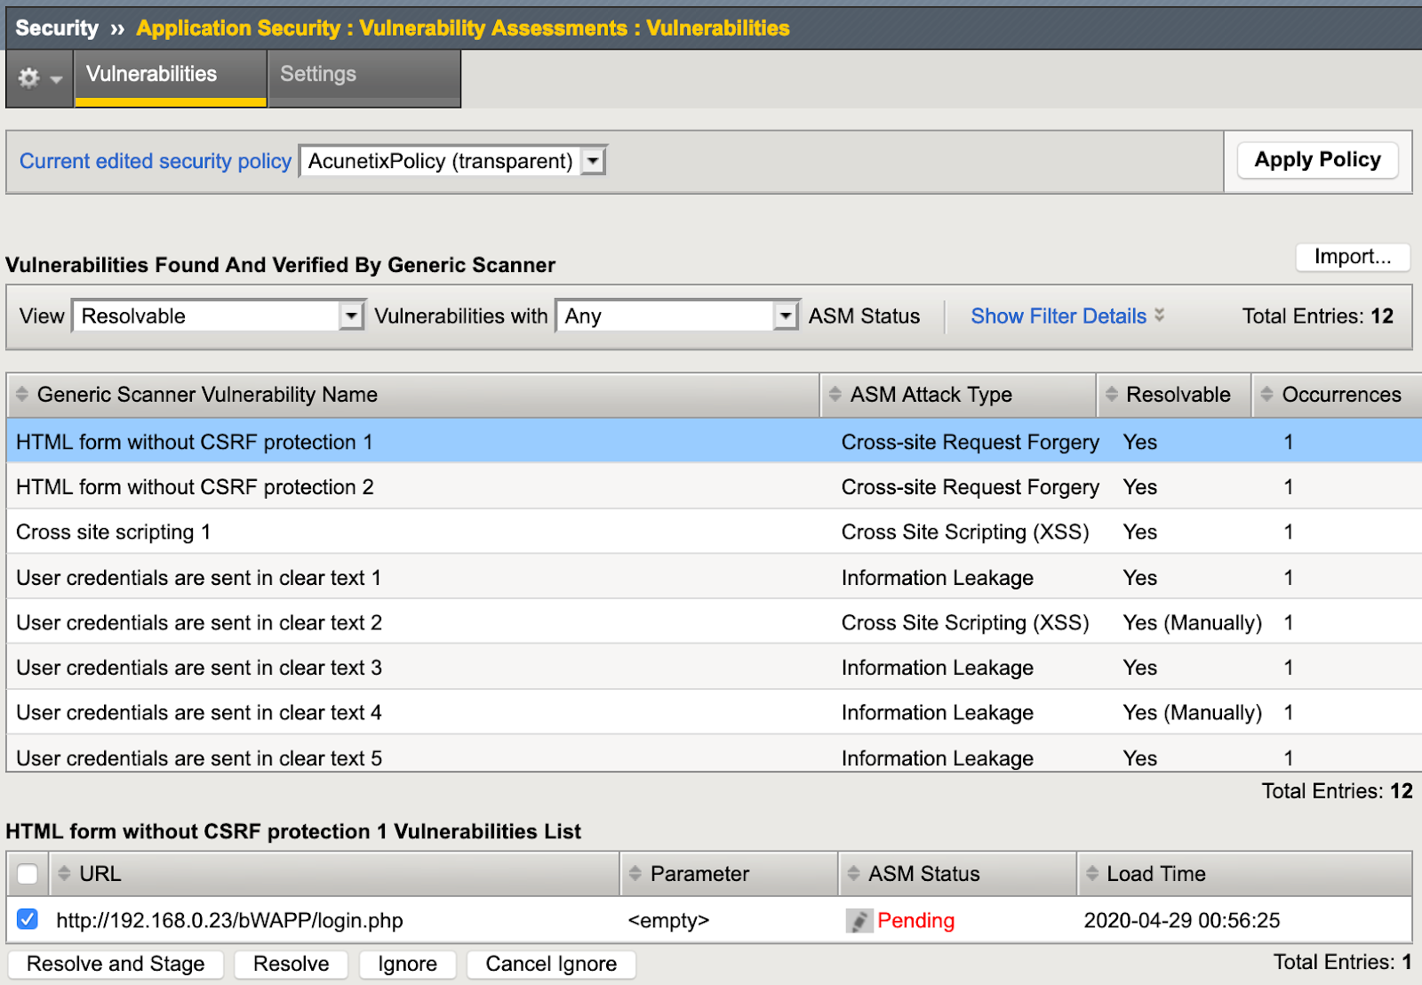
Task: Sort vulnerabilities list by Parameter arrows
Action: [x=635, y=874]
